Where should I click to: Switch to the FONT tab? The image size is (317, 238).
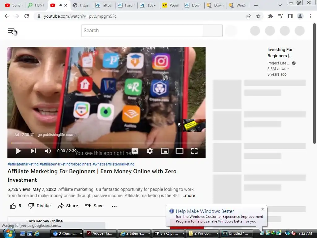37,5
